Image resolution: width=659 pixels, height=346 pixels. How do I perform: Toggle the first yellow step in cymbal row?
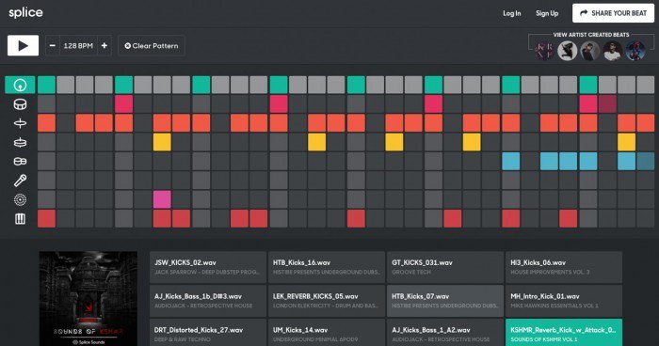pyautogui.click(x=162, y=142)
